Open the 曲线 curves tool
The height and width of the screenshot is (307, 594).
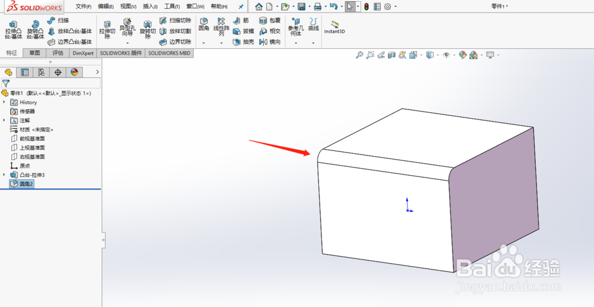click(x=313, y=24)
